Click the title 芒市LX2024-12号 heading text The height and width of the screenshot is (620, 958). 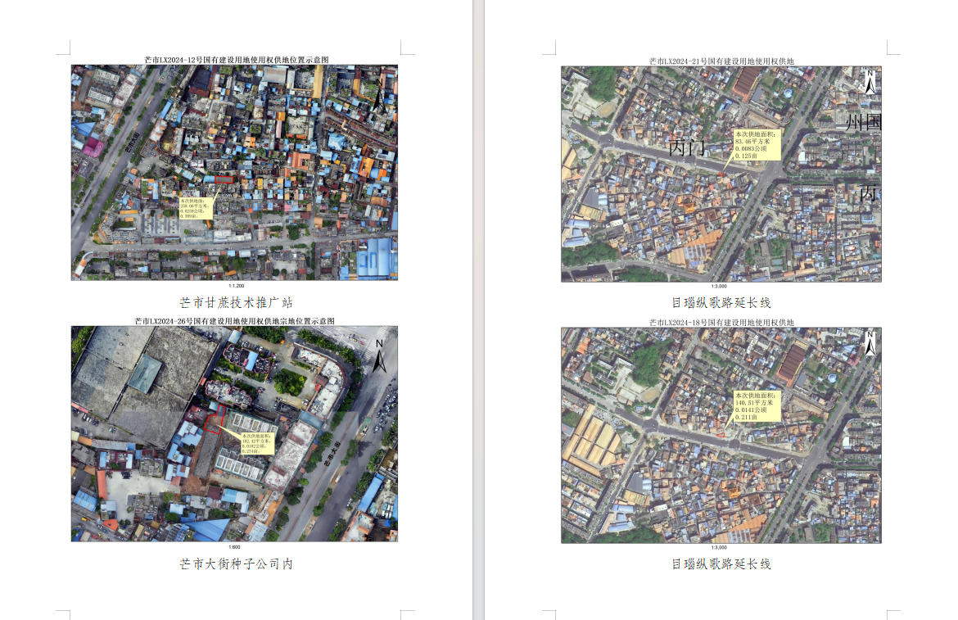[236, 60]
